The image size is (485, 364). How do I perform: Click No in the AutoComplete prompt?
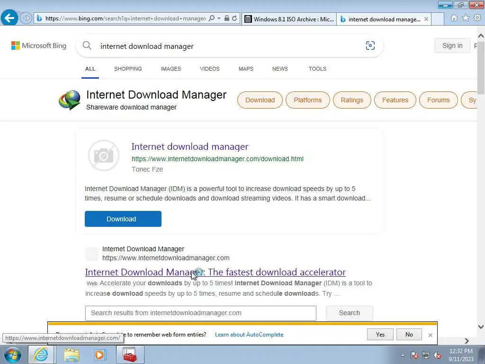coord(409,334)
